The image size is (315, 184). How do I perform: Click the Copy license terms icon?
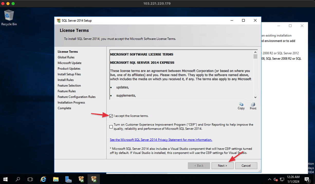click(x=241, y=105)
